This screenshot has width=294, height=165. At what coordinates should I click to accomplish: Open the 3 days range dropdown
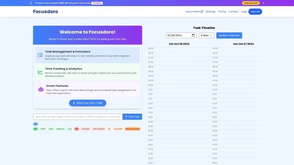tap(206, 35)
